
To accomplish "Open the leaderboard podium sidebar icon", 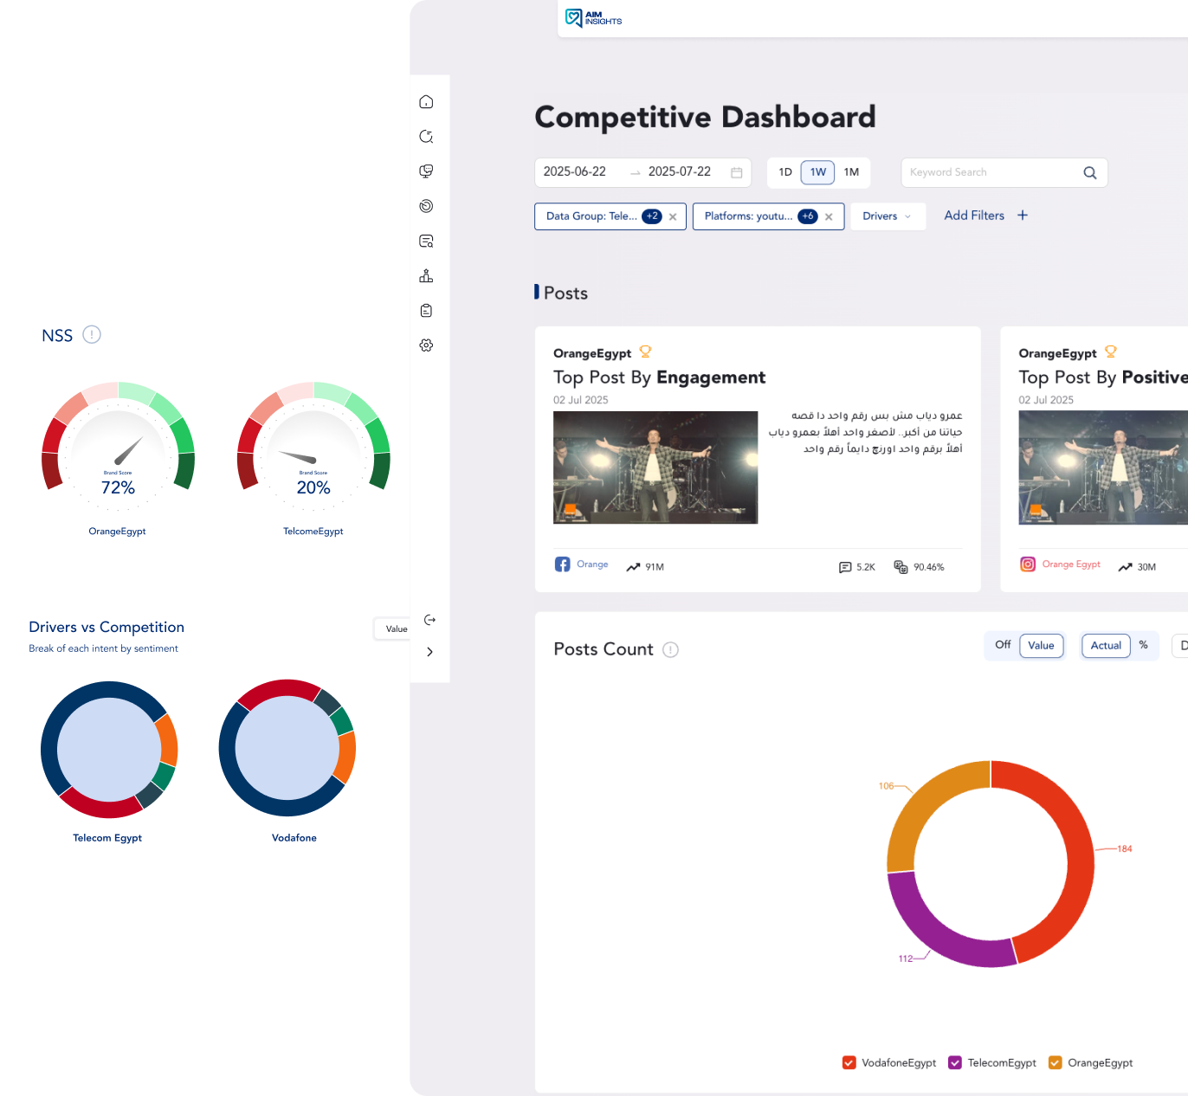I will click(426, 276).
